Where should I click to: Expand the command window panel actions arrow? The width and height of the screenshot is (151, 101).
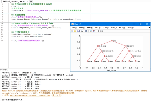pyautogui.click(x=1, y=69)
